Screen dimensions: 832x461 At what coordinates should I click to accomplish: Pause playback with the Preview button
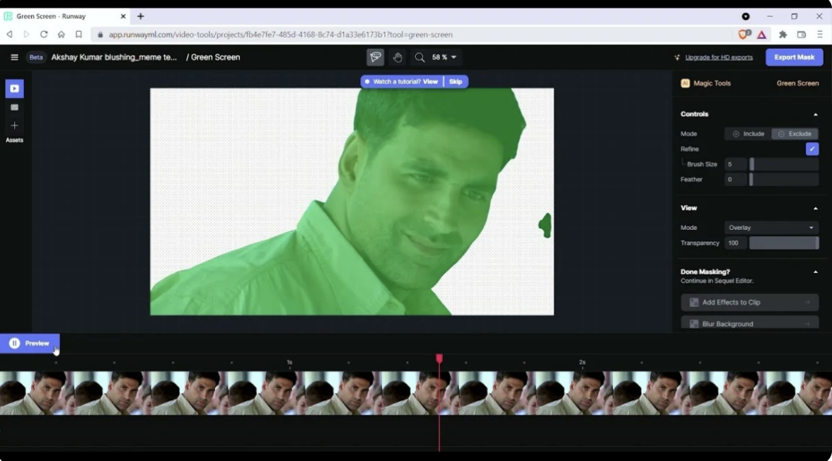[30, 343]
